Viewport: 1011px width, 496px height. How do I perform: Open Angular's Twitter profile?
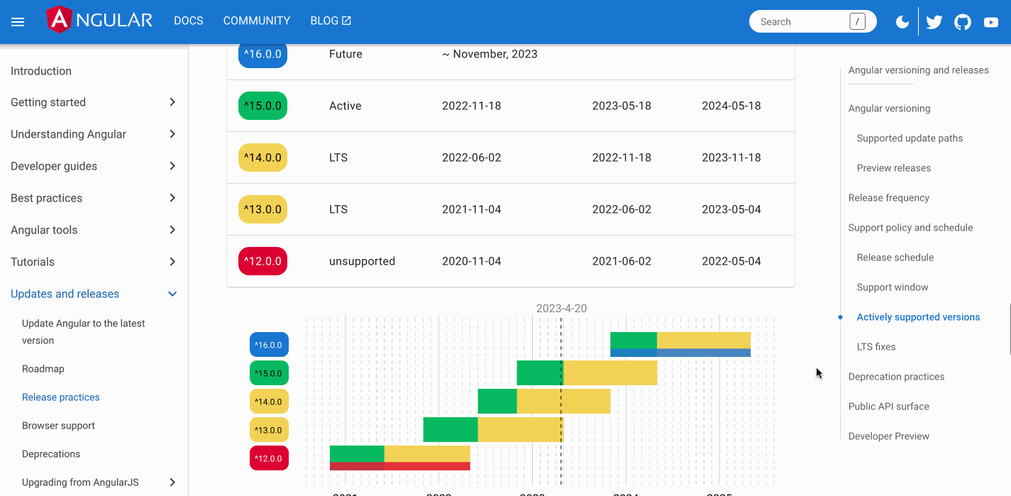click(934, 21)
